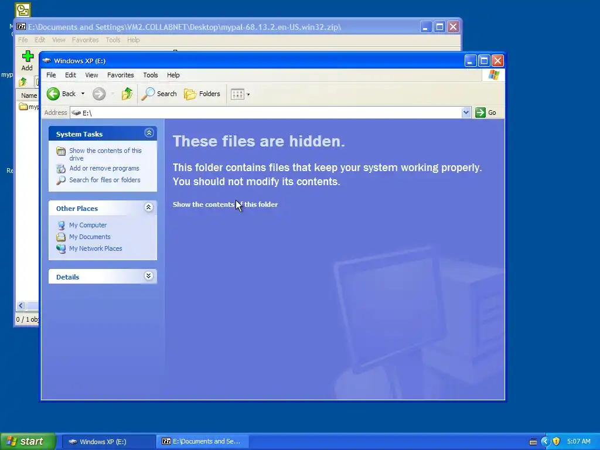Select the folder item in 7-Zip list

29,107
